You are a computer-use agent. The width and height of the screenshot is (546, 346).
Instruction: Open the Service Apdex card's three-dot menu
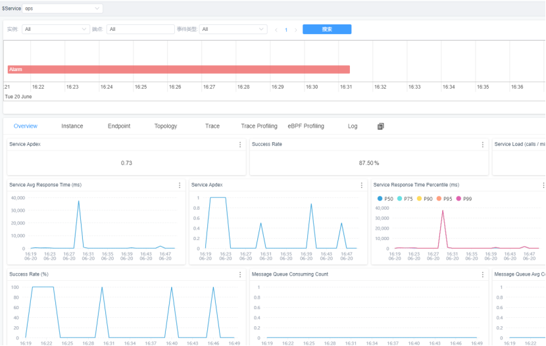click(240, 145)
